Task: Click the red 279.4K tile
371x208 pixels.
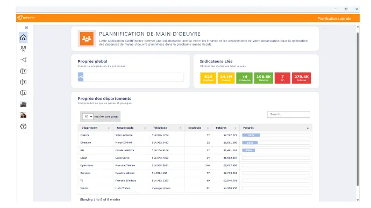Action: pos(302,78)
